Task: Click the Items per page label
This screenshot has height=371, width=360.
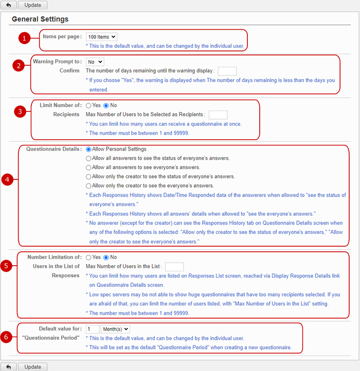Action: click(62, 36)
